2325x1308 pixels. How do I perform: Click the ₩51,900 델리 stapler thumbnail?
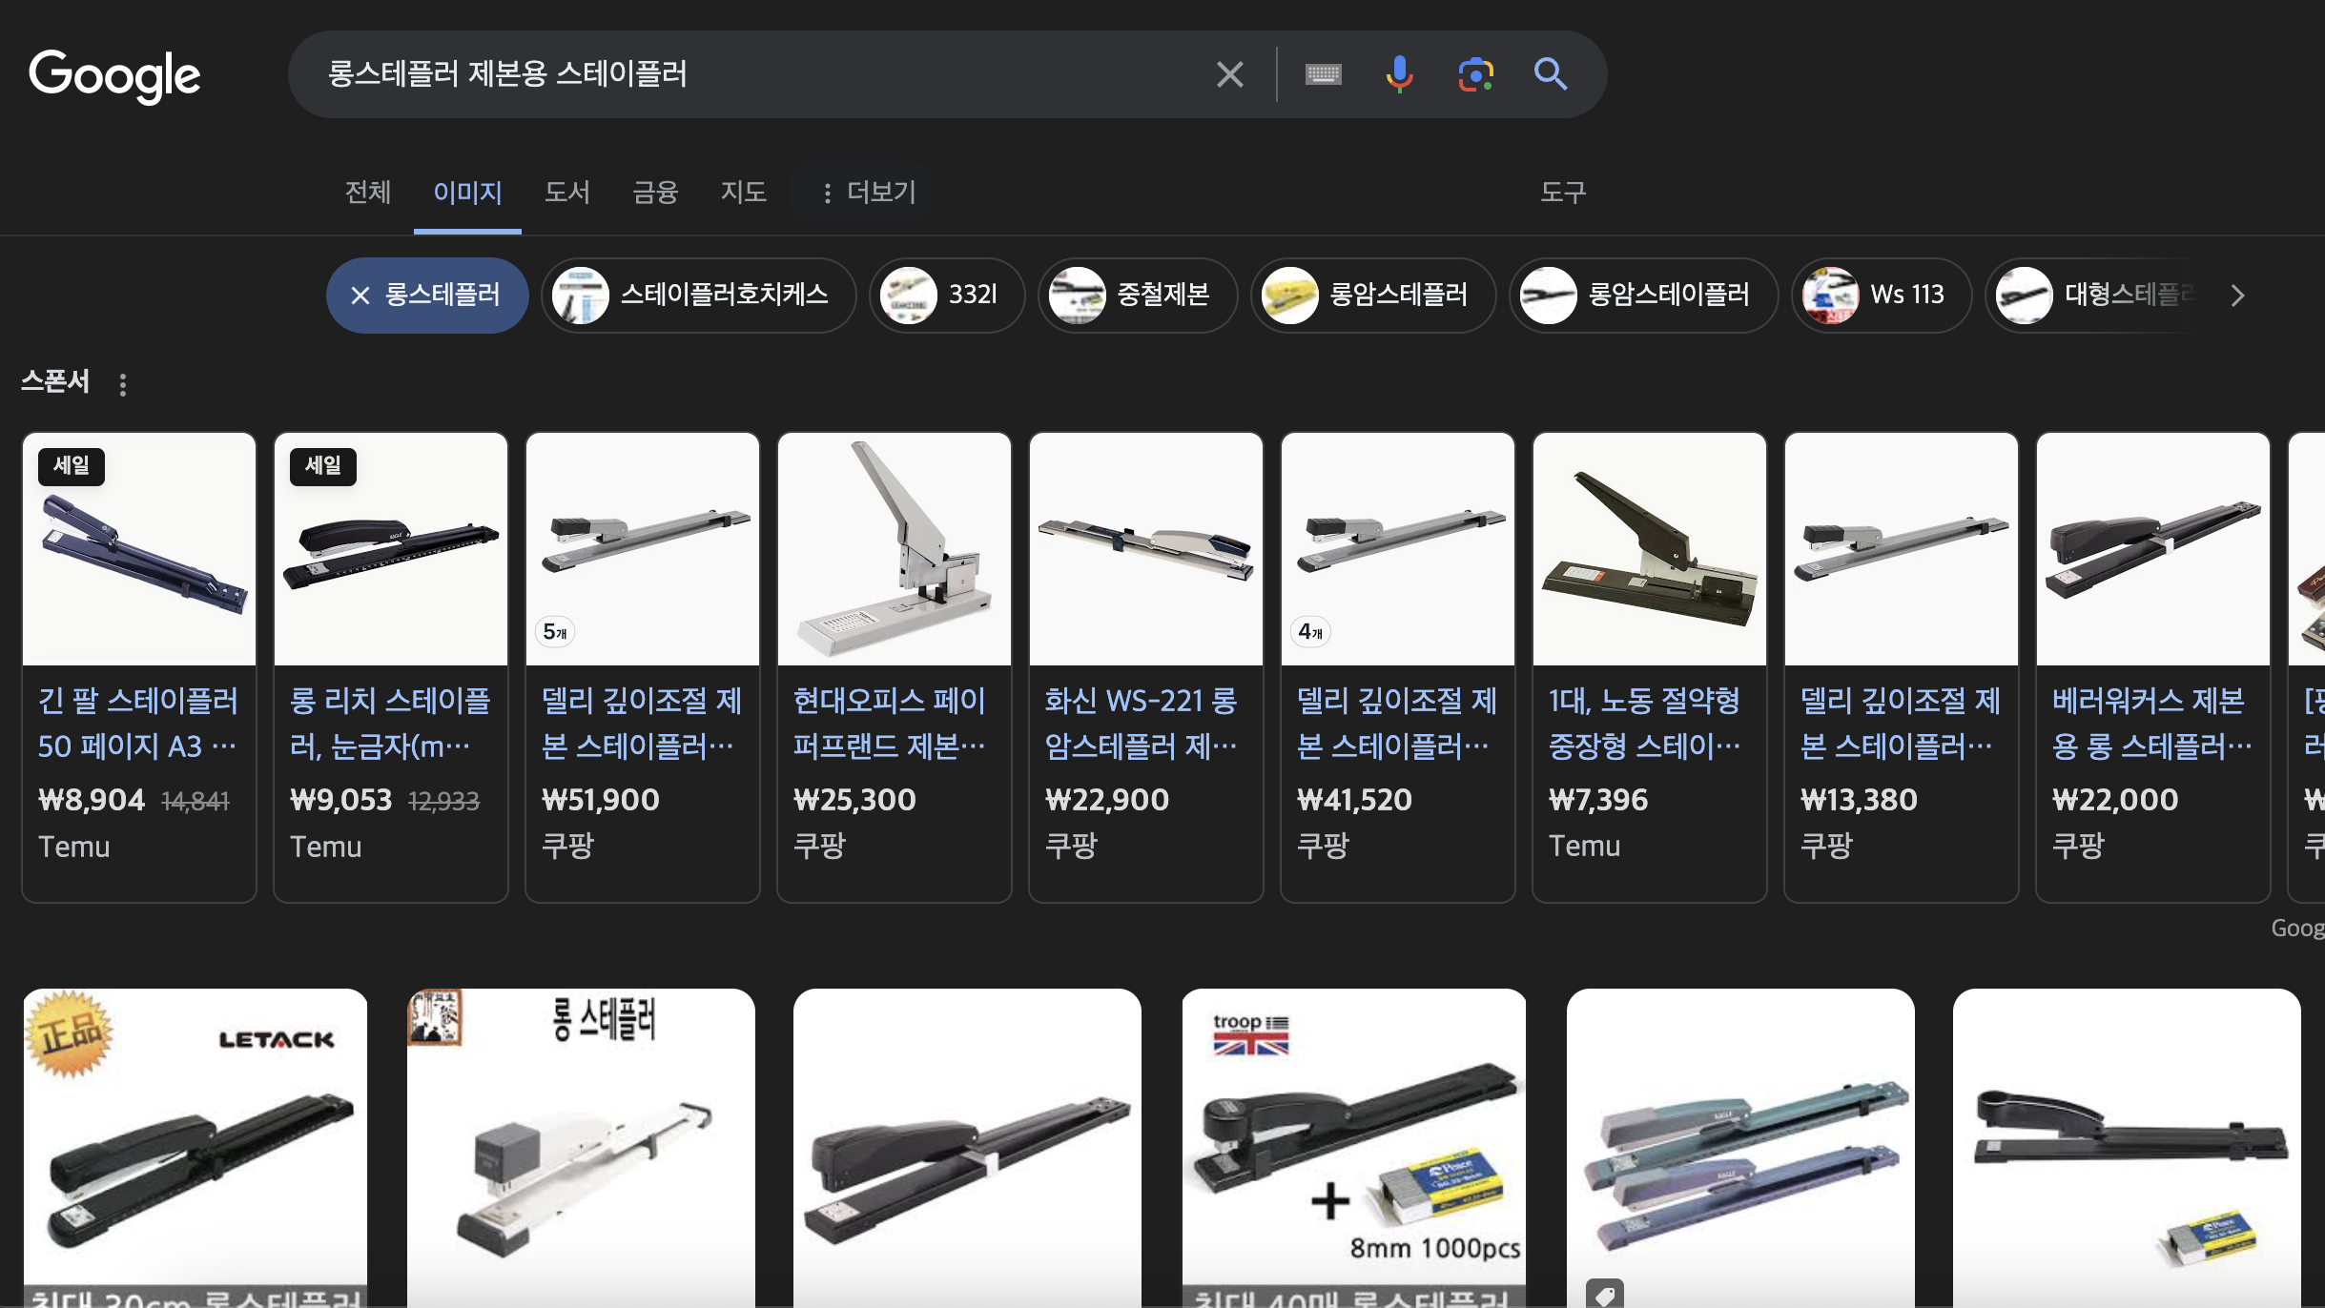643,549
